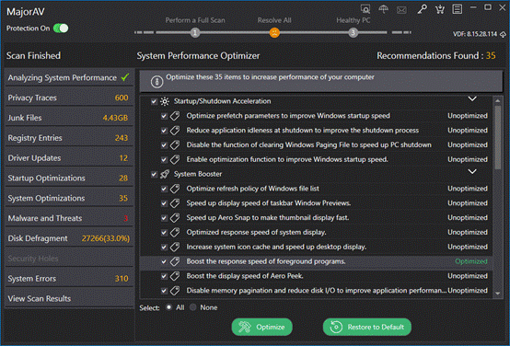Viewport: 510px width, 346px height.
Task: Select the None radio button
Action: pos(193,307)
